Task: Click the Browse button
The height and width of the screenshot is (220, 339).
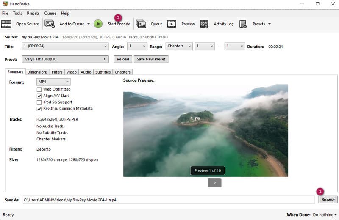Action: click(x=328, y=200)
